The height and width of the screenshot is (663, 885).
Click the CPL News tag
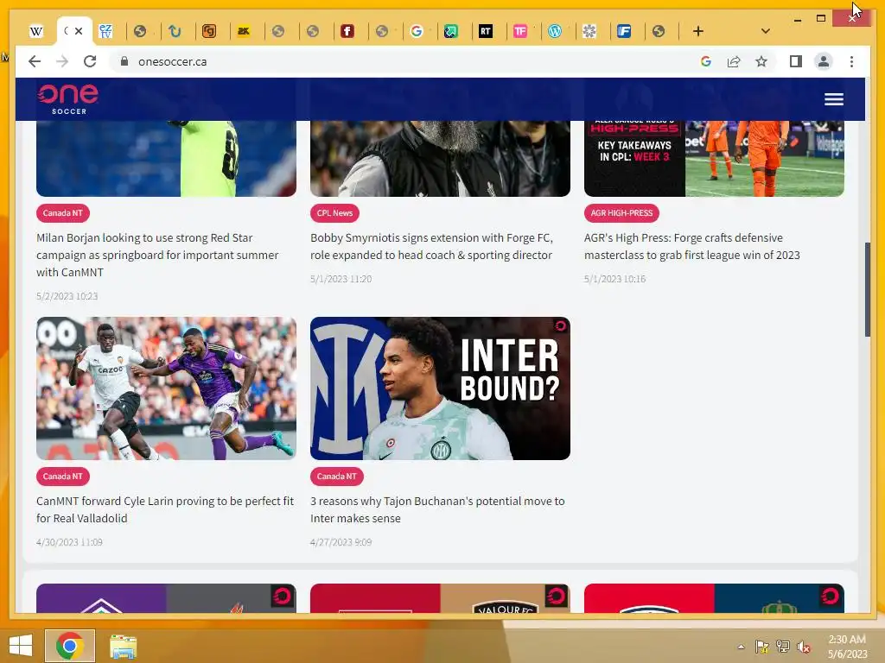334,213
